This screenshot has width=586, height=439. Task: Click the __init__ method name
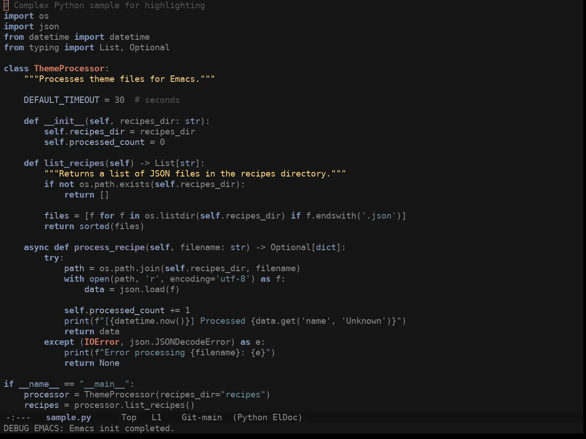coord(64,121)
